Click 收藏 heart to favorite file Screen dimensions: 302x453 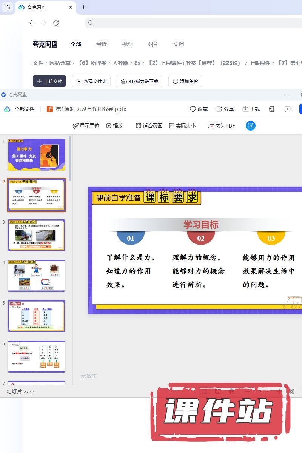(199, 109)
